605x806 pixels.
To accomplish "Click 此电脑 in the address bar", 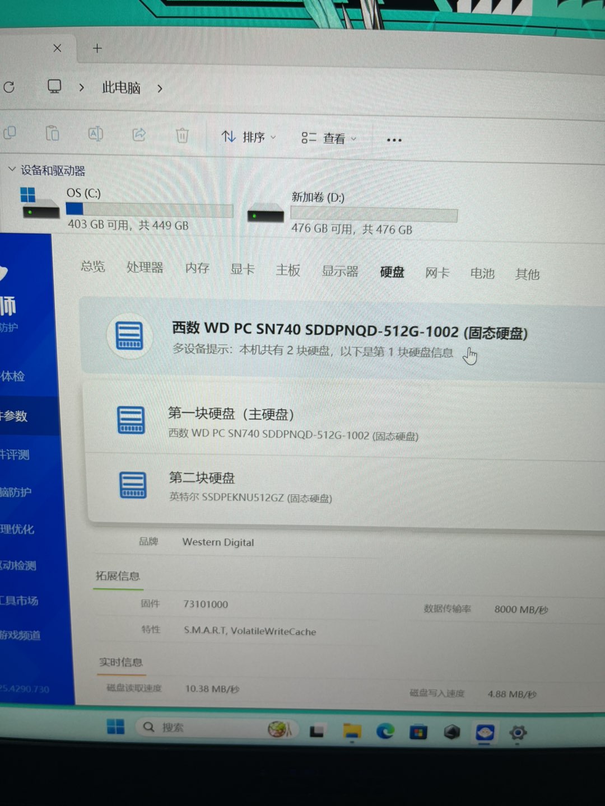I will (x=121, y=87).
